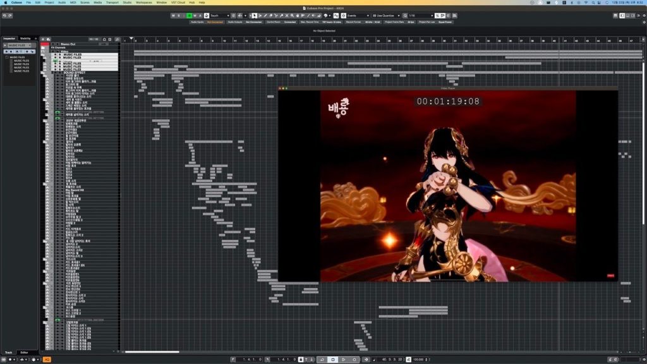Click the vertical scrollbar of event display
The width and height of the screenshot is (647, 364).
coord(643,145)
